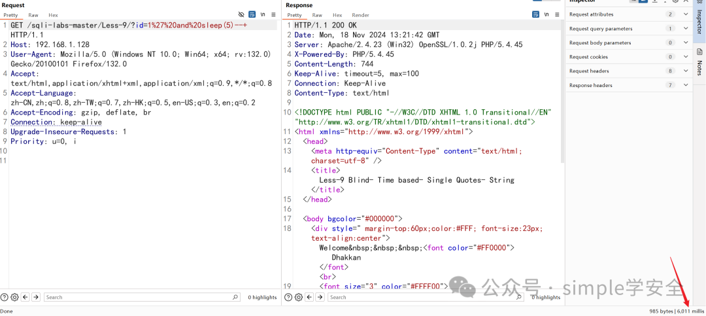Click Accept-Encoding: gzip, deflate, br line
The width and height of the screenshot is (706, 316).
pyautogui.click(x=80, y=113)
